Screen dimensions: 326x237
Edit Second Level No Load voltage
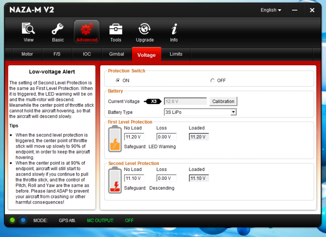(134, 178)
